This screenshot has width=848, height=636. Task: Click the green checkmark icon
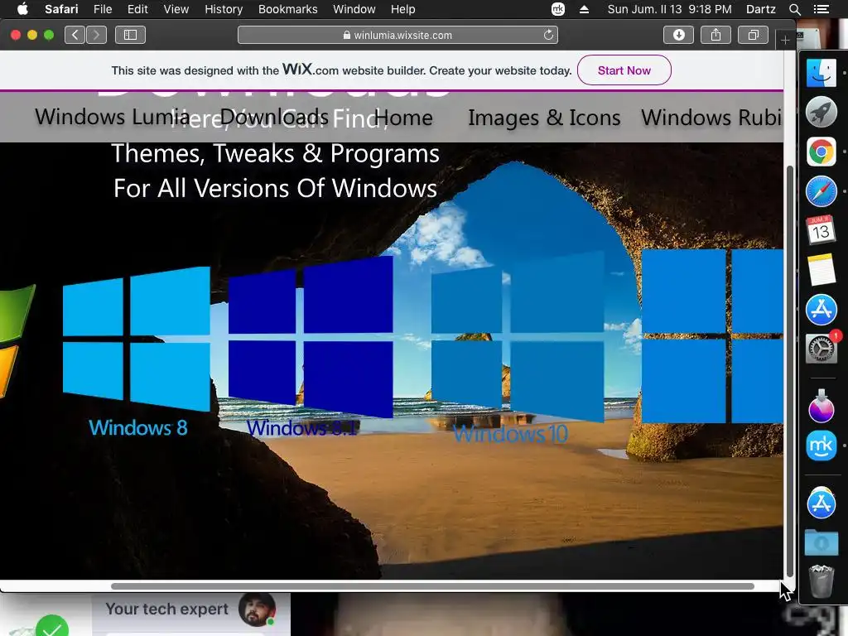pyautogui.click(x=52, y=628)
